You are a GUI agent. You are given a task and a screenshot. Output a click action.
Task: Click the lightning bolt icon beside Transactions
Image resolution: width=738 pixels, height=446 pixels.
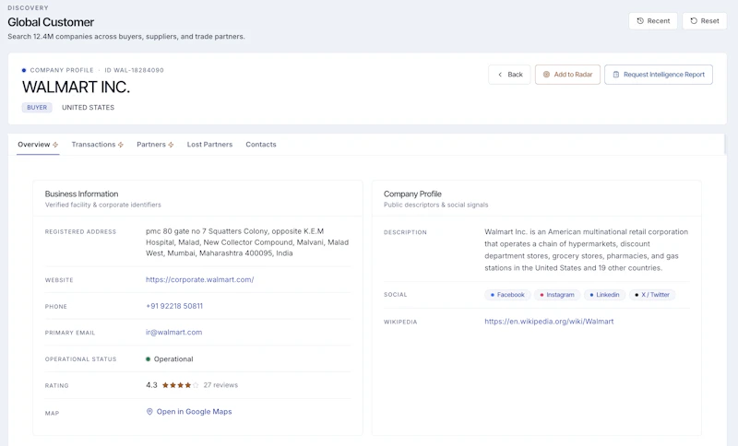point(121,145)
